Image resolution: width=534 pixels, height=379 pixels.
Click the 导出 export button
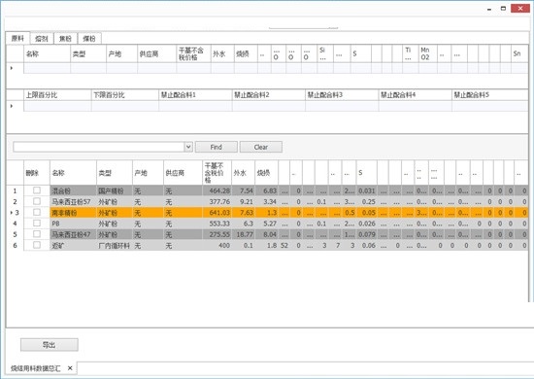point(50,345)
